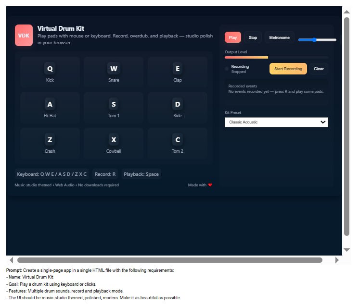Viewport: 359px width, 305px height.
Task: Hit the Ride pad labeled D
Action: tap(178, 108)
